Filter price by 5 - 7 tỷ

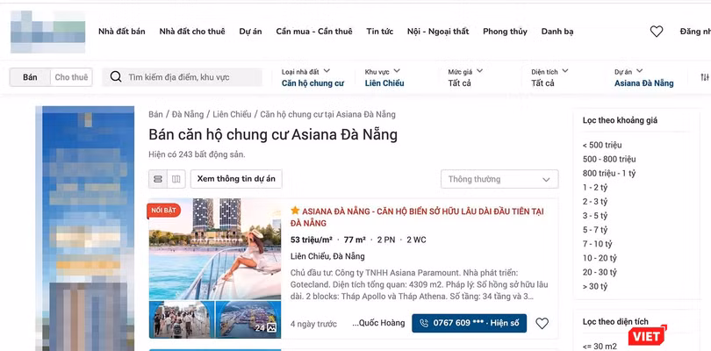pyautogui.click(x=595, y=229)
